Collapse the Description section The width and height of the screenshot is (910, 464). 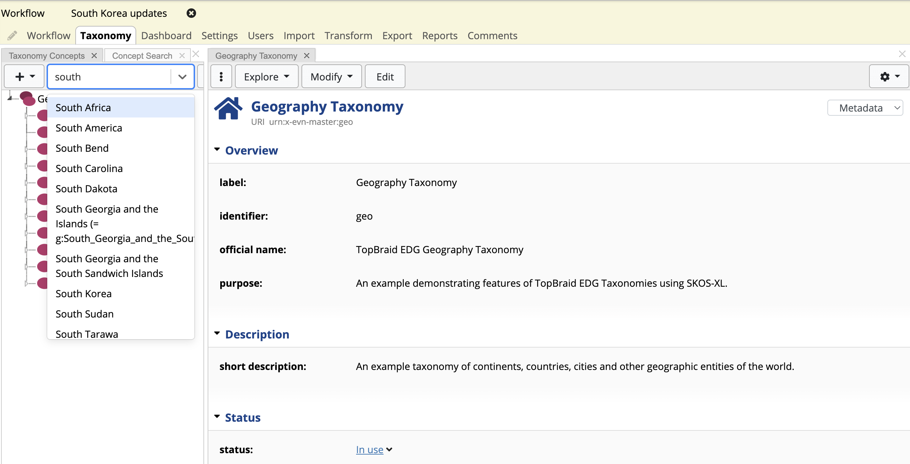point(217,333)
